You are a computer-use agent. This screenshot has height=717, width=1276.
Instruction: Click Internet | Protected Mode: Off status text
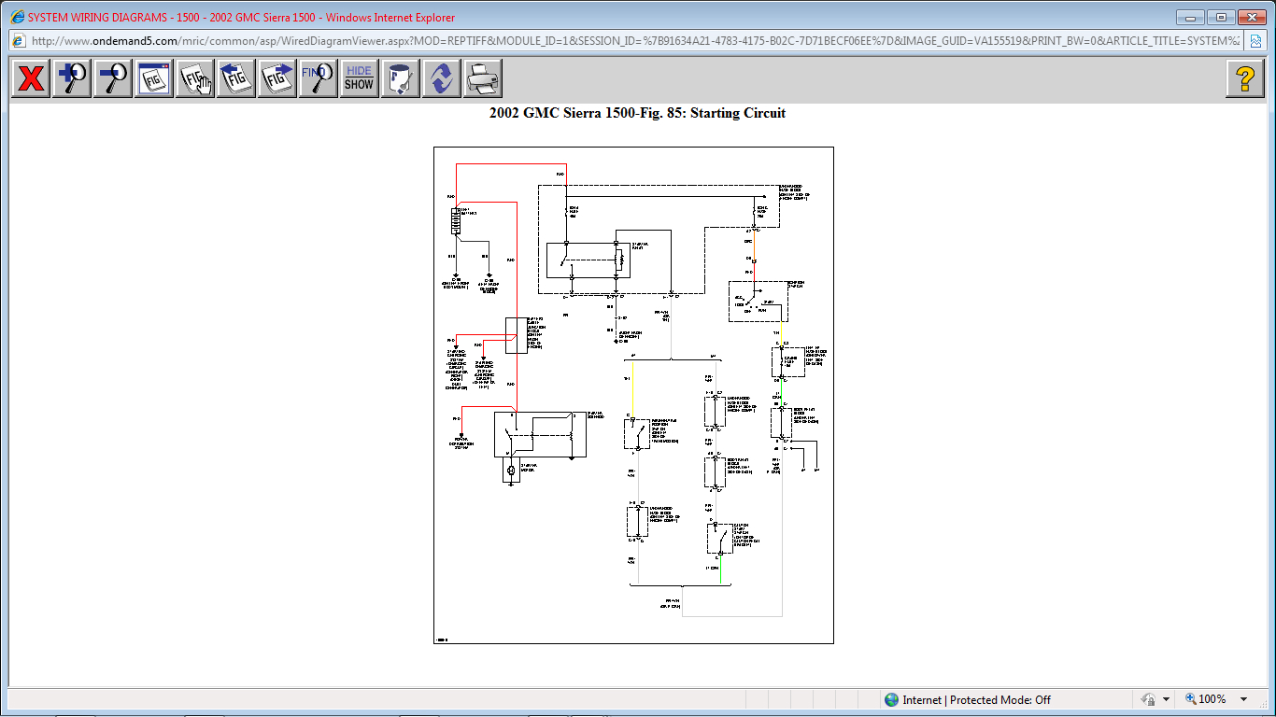pos(976,699)
